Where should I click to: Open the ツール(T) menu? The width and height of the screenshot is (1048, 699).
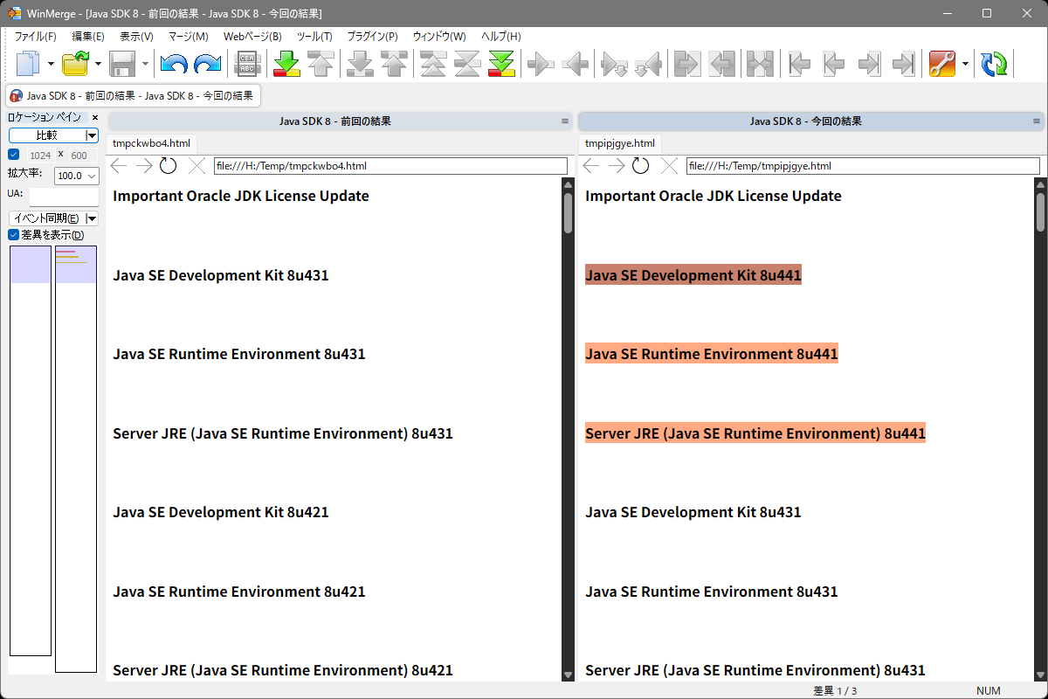pyautogui.click(x=314, y=37)
